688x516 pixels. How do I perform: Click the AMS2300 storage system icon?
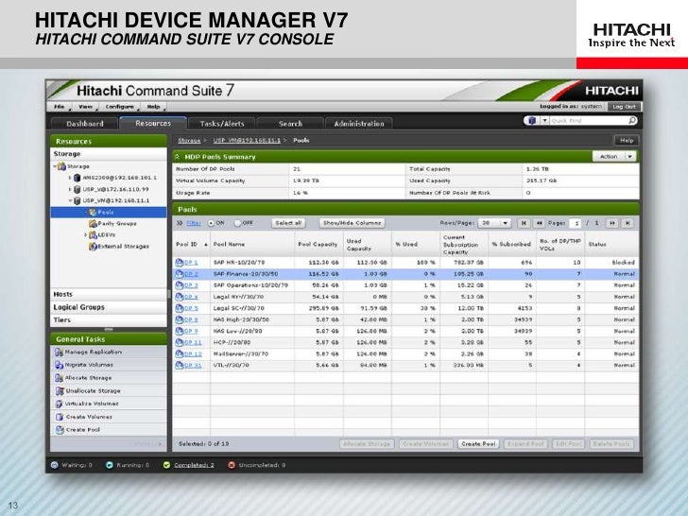(x=77, y=178)
